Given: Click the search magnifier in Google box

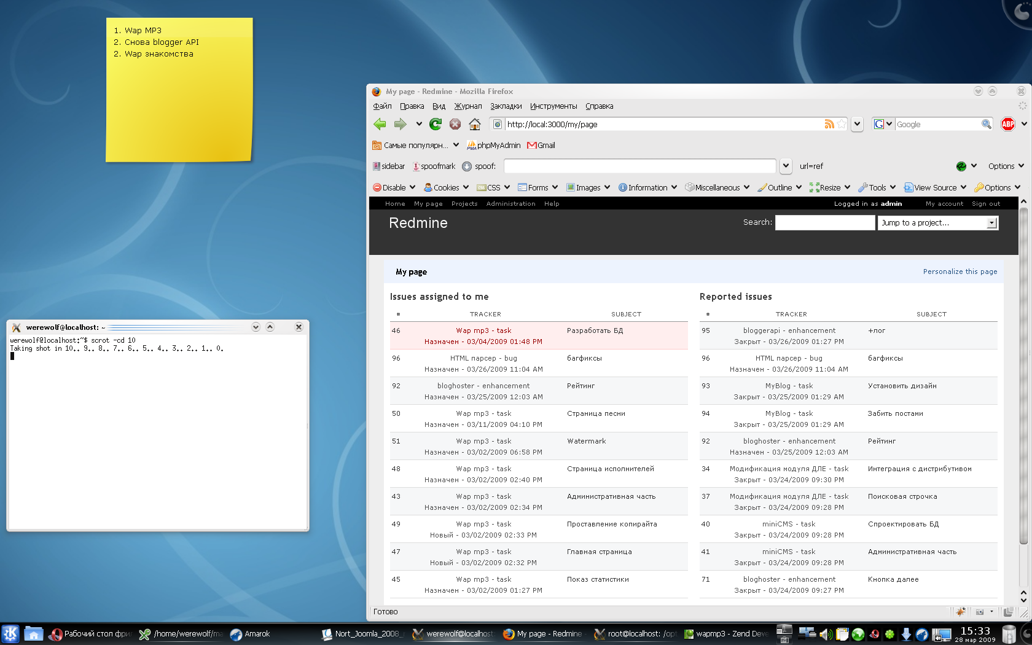Looking at the screenshot, I should [986, 124].
